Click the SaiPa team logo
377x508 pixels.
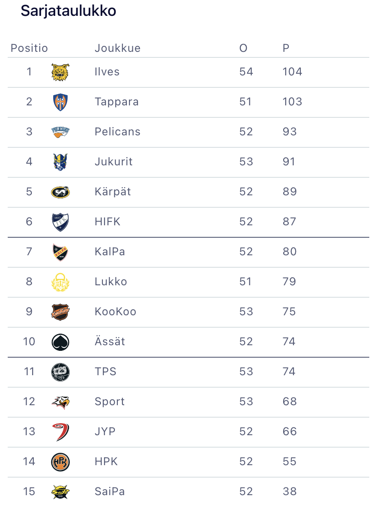(x=60, y=492)
